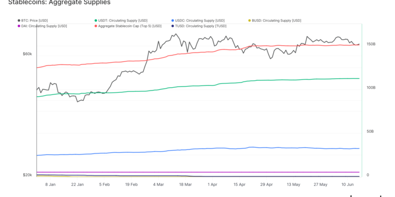395x197 pixels.
Task: Click the blue USDC legend dot
Action: (172, 20)
